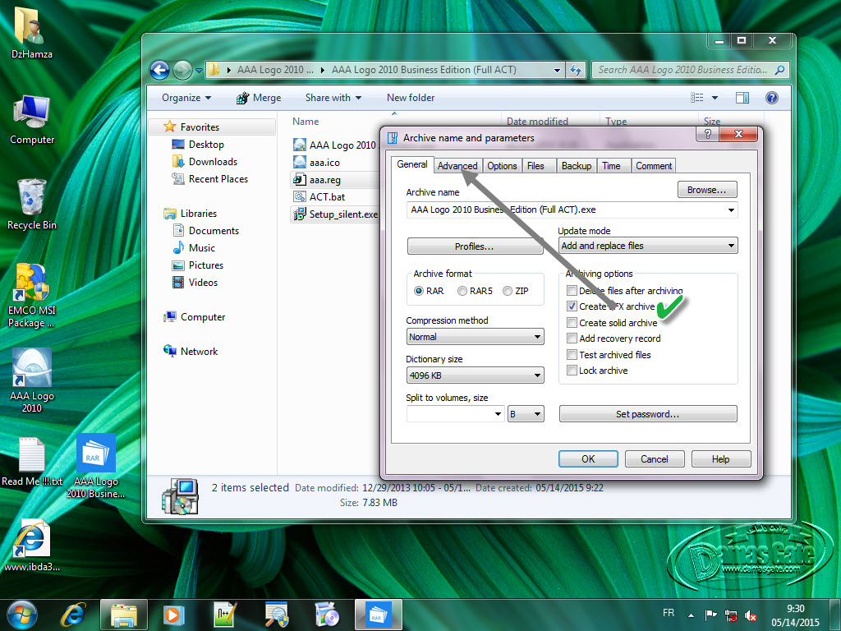Click the Cancel button in archive dialog
This screenshot has width=841, height=631.
pyautogui.click(x=655, y=459)
